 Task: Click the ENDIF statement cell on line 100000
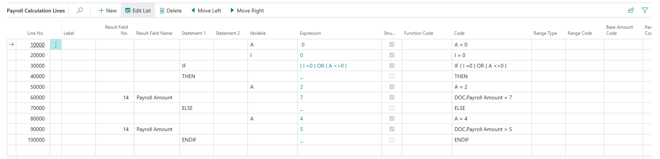pos(189,140)
